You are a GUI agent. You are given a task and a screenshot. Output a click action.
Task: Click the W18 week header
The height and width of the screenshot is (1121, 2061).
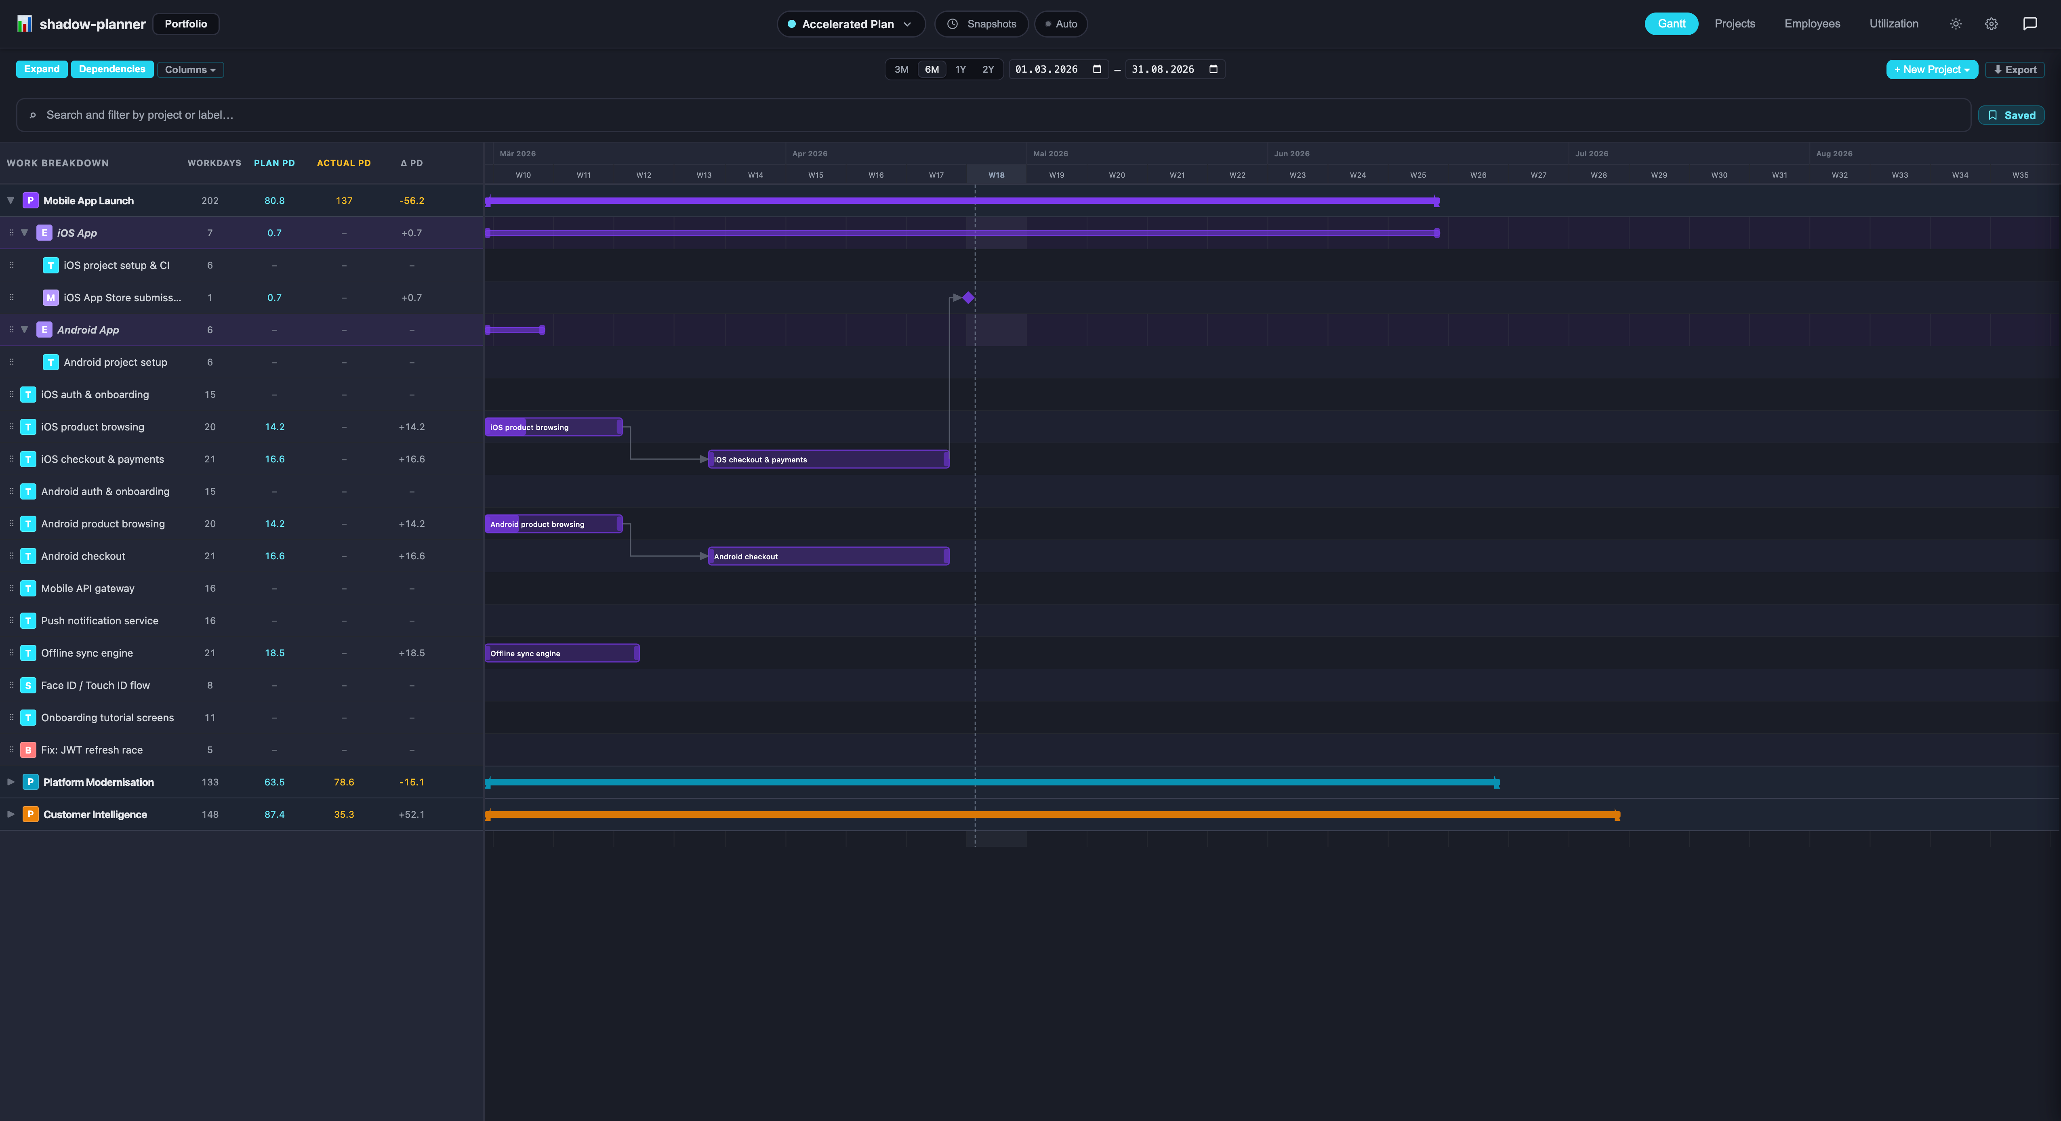[x=996, y=175]
